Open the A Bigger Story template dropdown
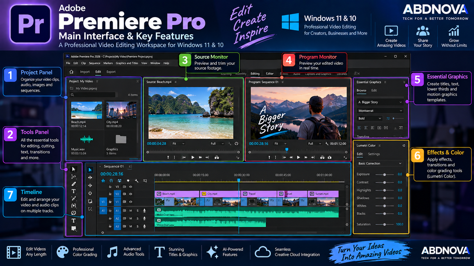Image resolution: width=474 pixels, height=266 pixels. [380, 102]
